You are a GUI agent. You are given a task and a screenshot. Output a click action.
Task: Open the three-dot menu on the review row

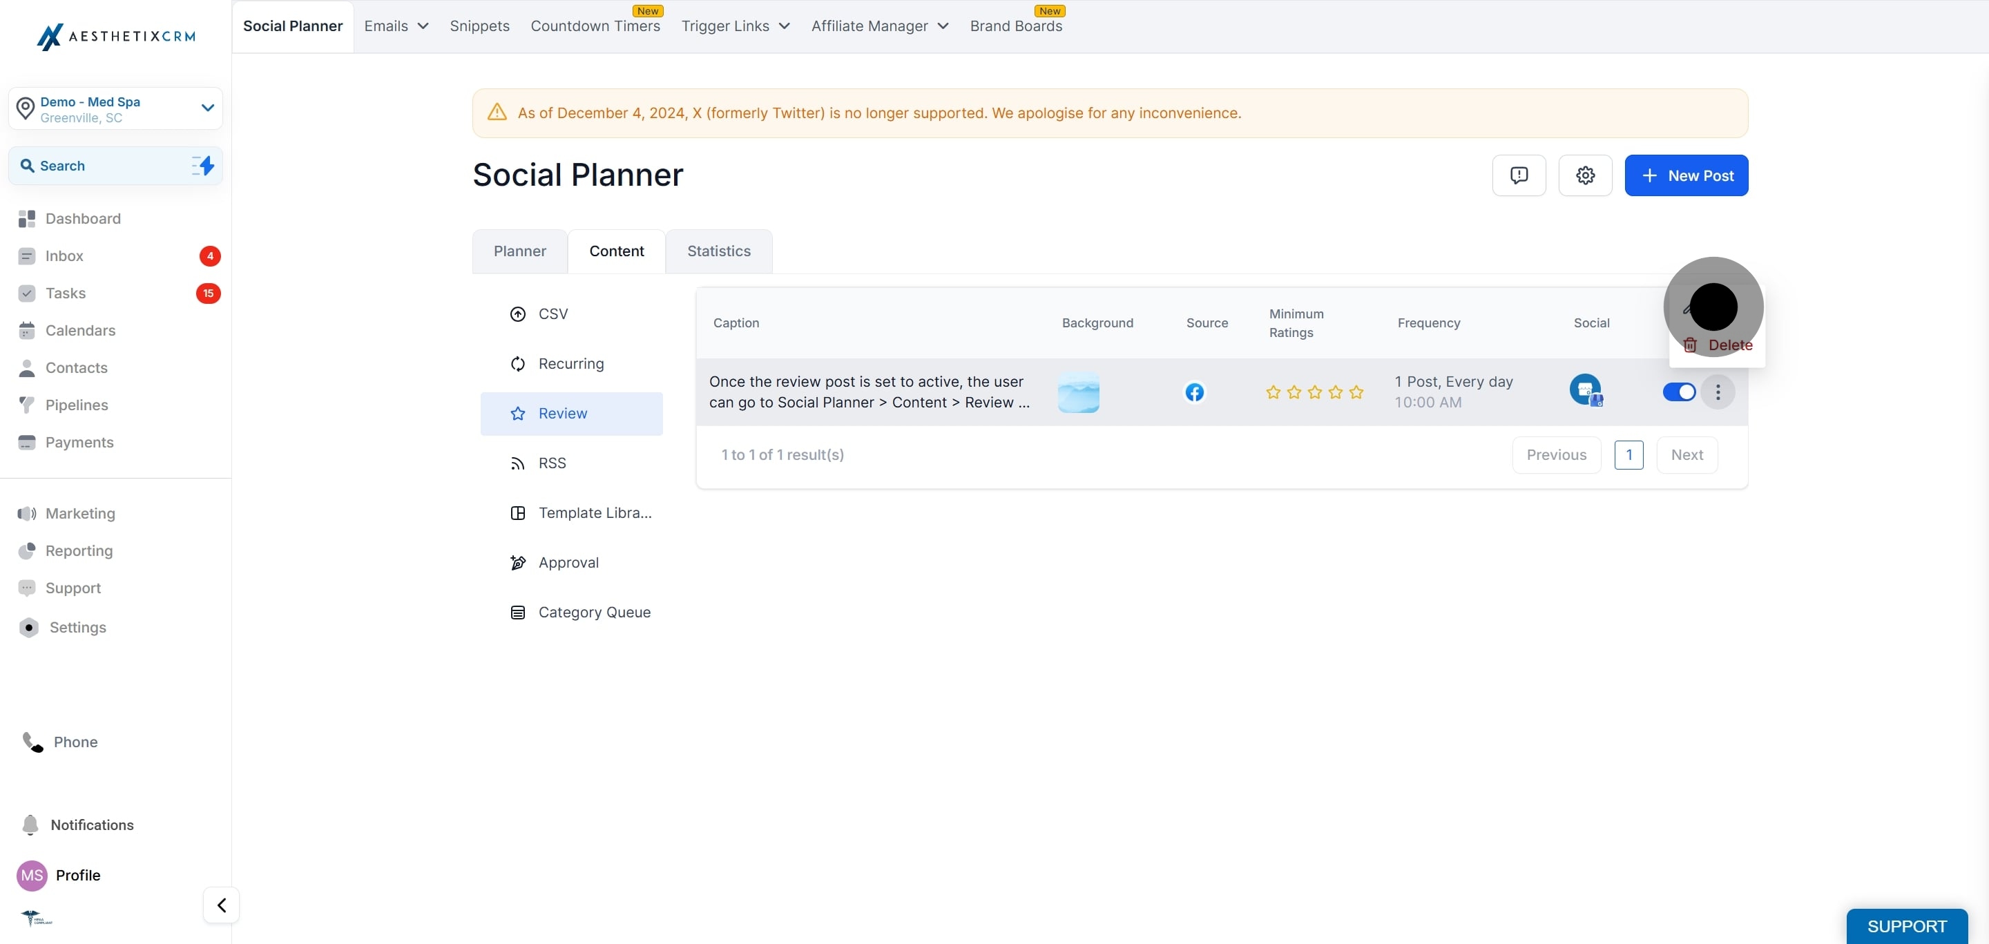(x=1717, y=392)
